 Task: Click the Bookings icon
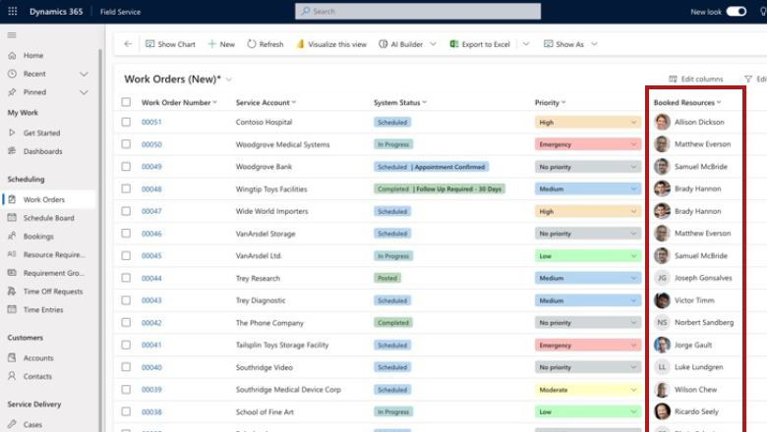point(12,237)
